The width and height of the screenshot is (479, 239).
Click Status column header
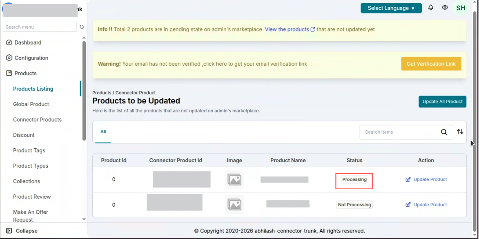click(354, 160)
